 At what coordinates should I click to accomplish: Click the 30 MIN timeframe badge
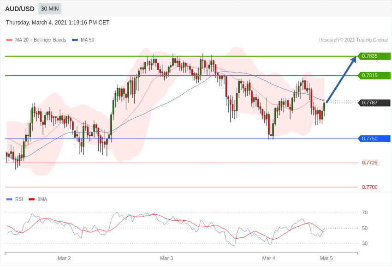50,9
